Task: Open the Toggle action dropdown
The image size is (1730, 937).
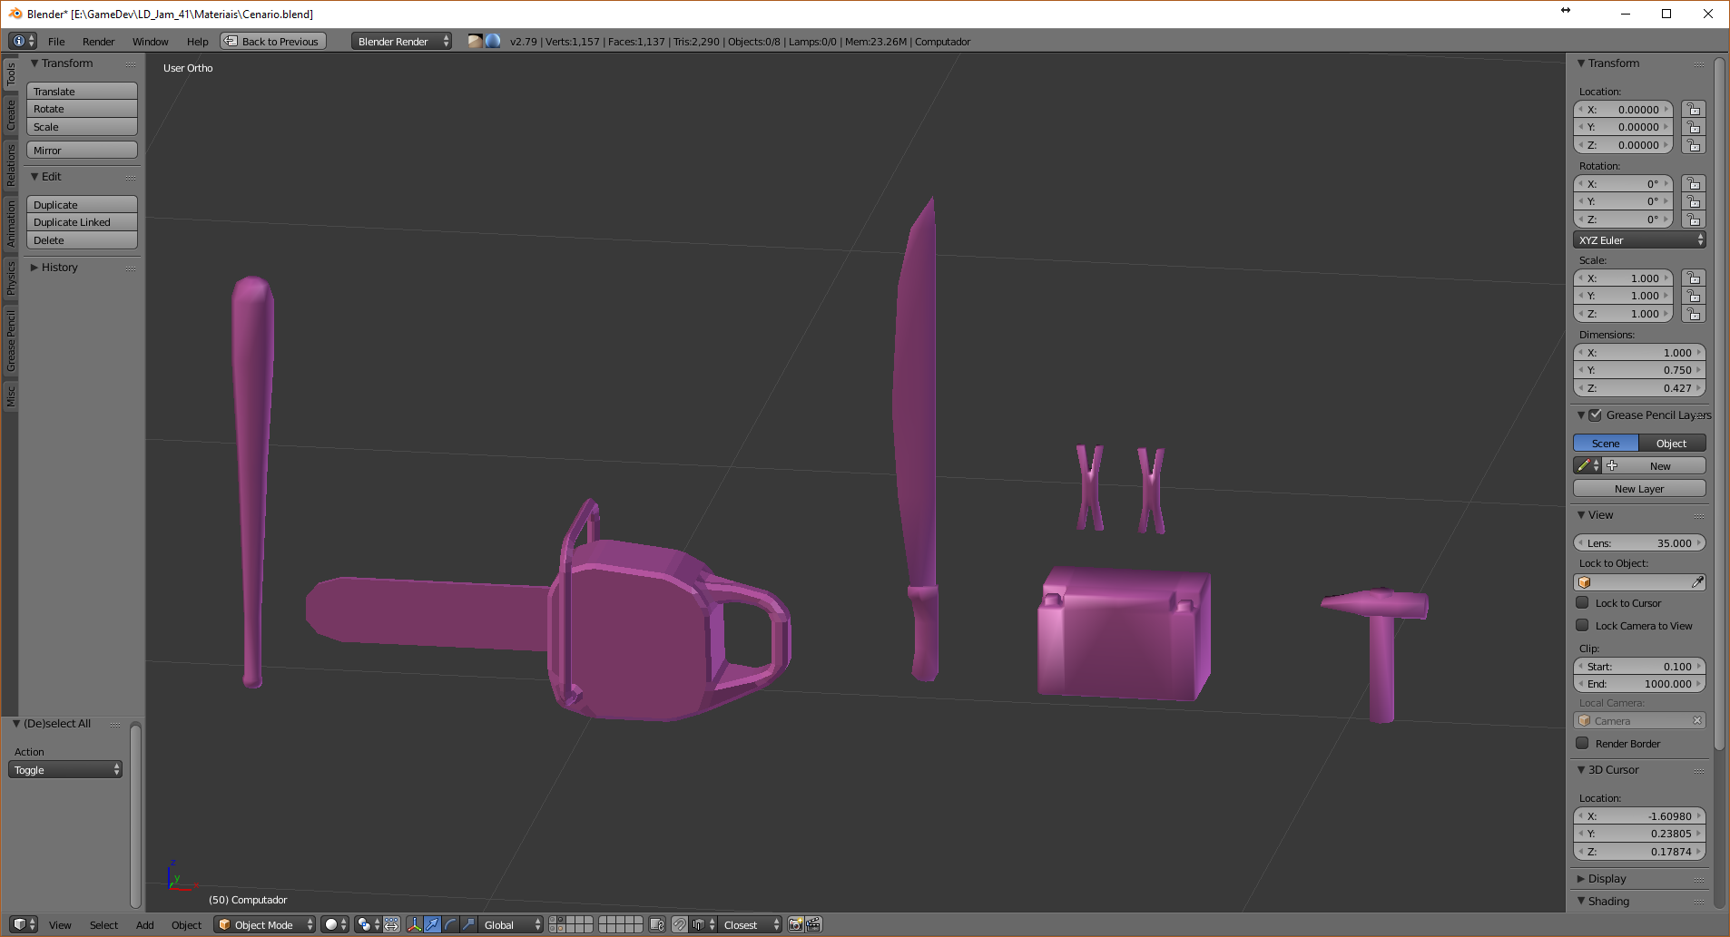Action: pos(65,770)
